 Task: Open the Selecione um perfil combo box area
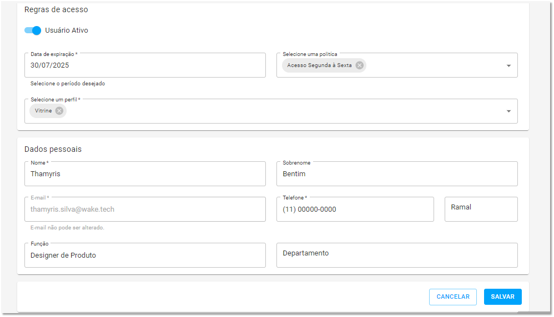pyautogui.click(x=271, y=111)
